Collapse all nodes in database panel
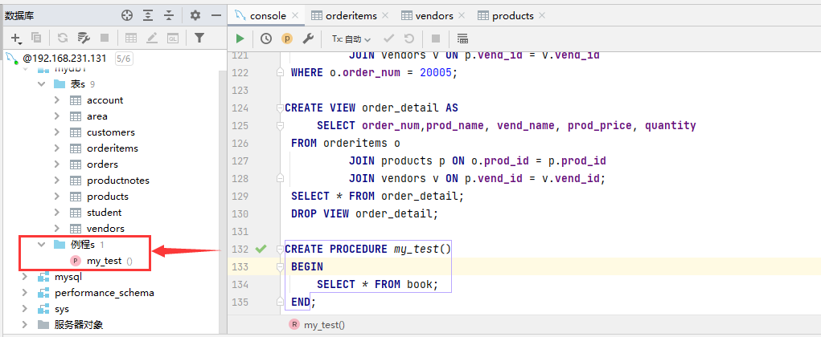 click(x=169, y=16)
